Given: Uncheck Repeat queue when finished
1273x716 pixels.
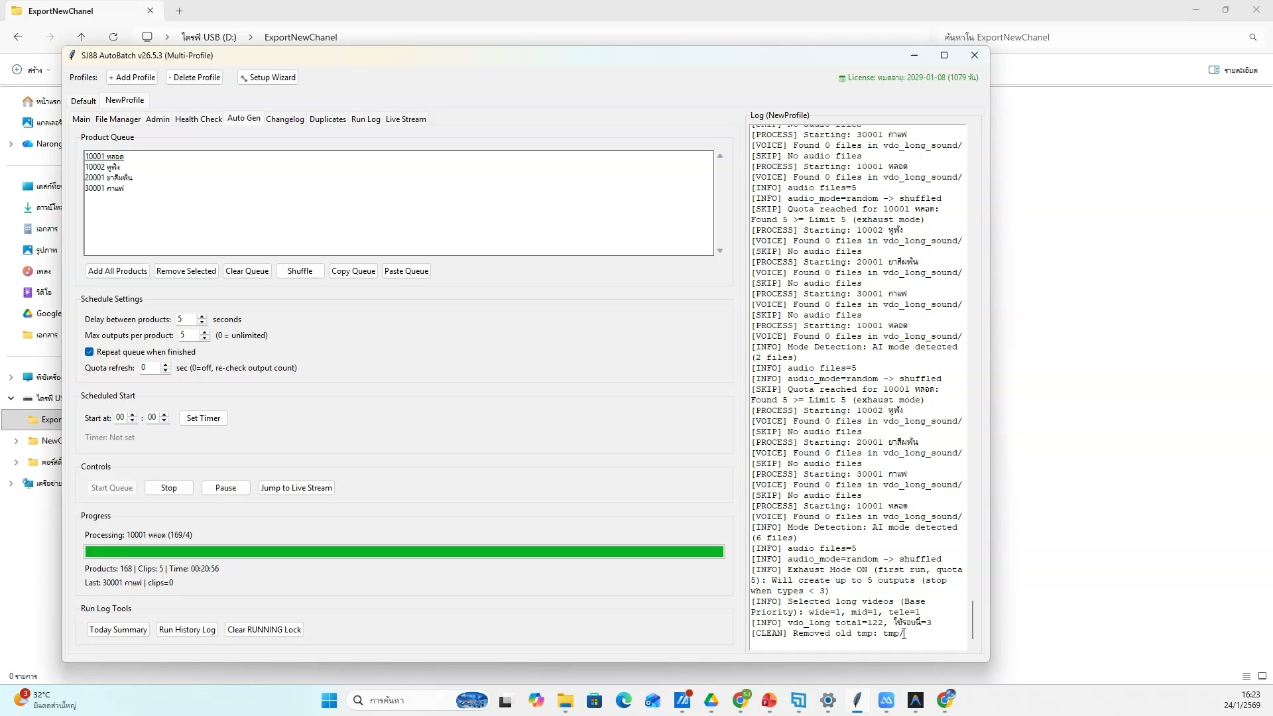Looking at the screenshot, I should click(90, 352).
